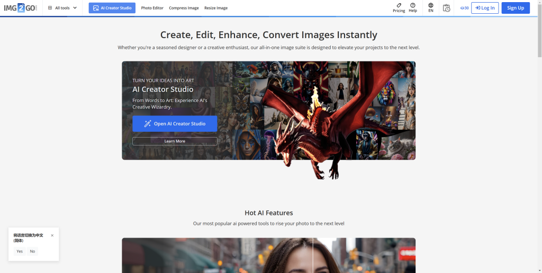Open AI Creator Studio in top navigation
Image resolution: width=542 pixels, height=273 pixels.
(112, 7)
